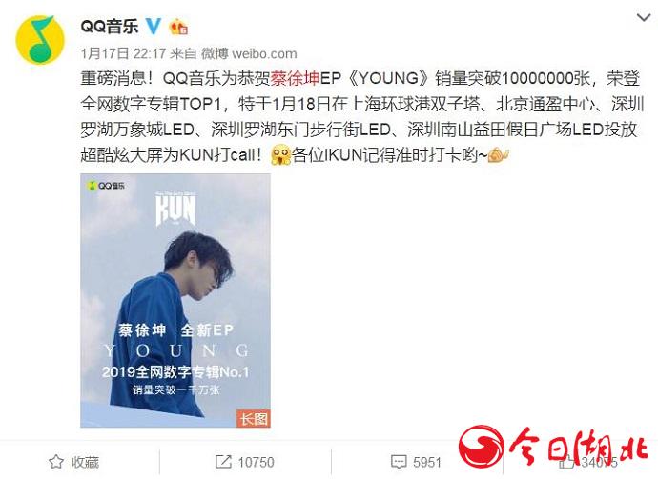Open the QQ音乐 profile avatar
Screen dimensions: 658x479
tap(40, 40)
